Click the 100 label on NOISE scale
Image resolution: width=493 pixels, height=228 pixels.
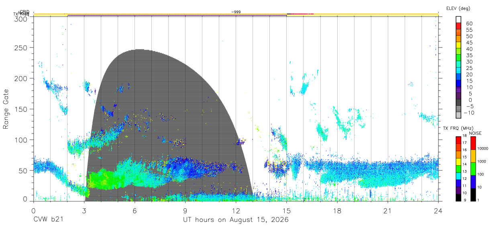(481, 174)
